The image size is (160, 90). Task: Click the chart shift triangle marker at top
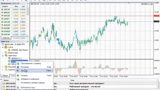(x=128, y=3)
